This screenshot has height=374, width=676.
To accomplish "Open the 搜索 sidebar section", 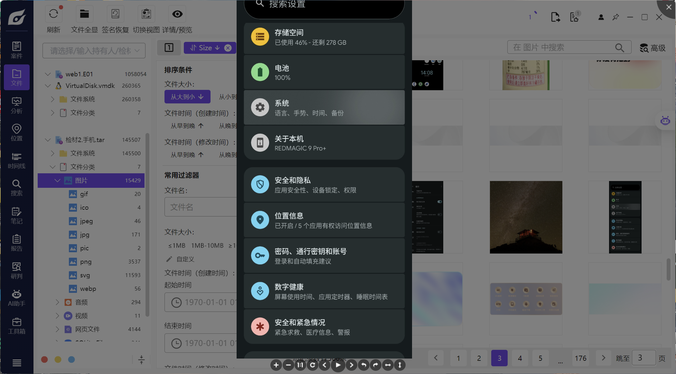I will click(x=17, y=187).
